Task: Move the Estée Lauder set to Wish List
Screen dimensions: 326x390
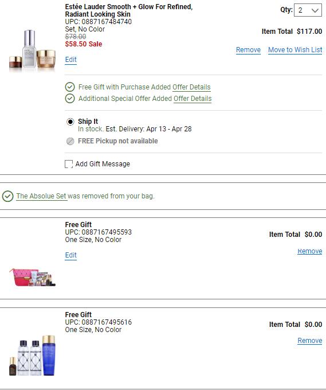Action: click(x=295, y=50)
